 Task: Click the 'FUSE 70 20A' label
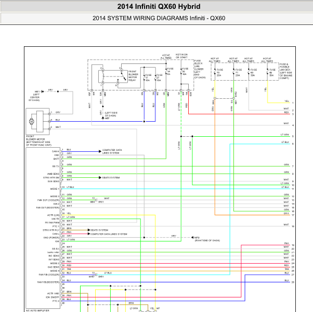220,72
